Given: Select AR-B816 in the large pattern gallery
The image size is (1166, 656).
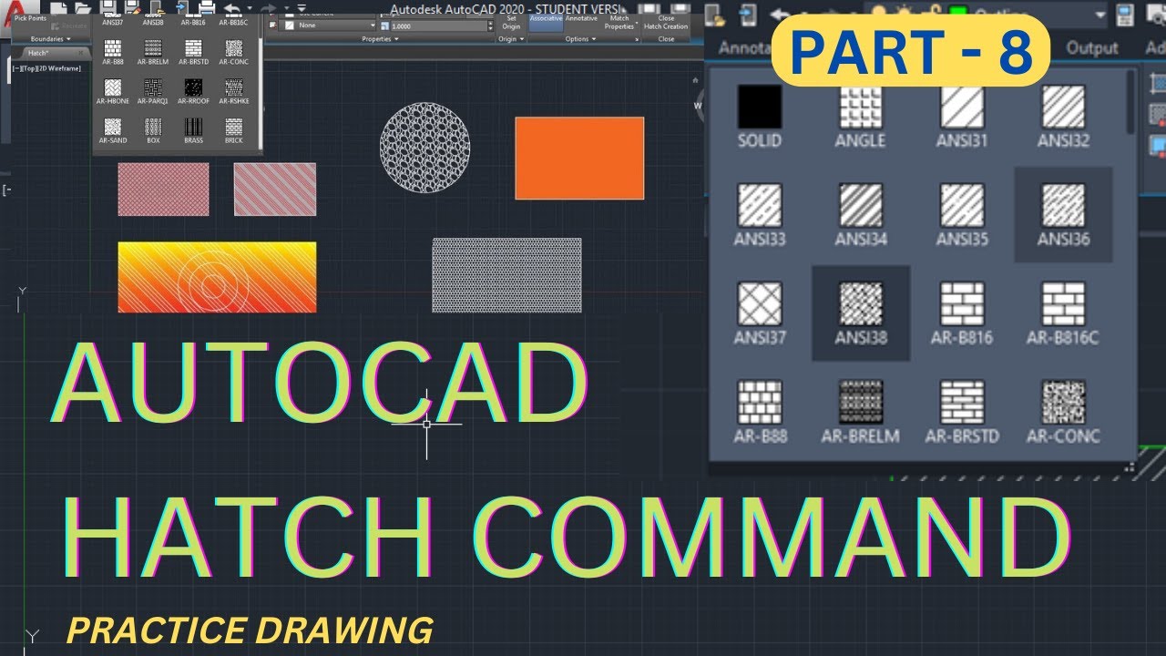Looking at the screenshot, I should (962, 313).
